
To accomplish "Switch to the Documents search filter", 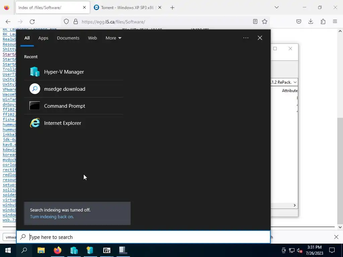I will (68, 38).
